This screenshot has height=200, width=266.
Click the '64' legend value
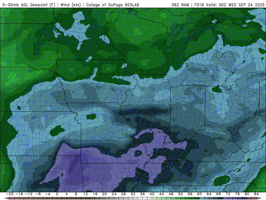click(x=209, y=194)
